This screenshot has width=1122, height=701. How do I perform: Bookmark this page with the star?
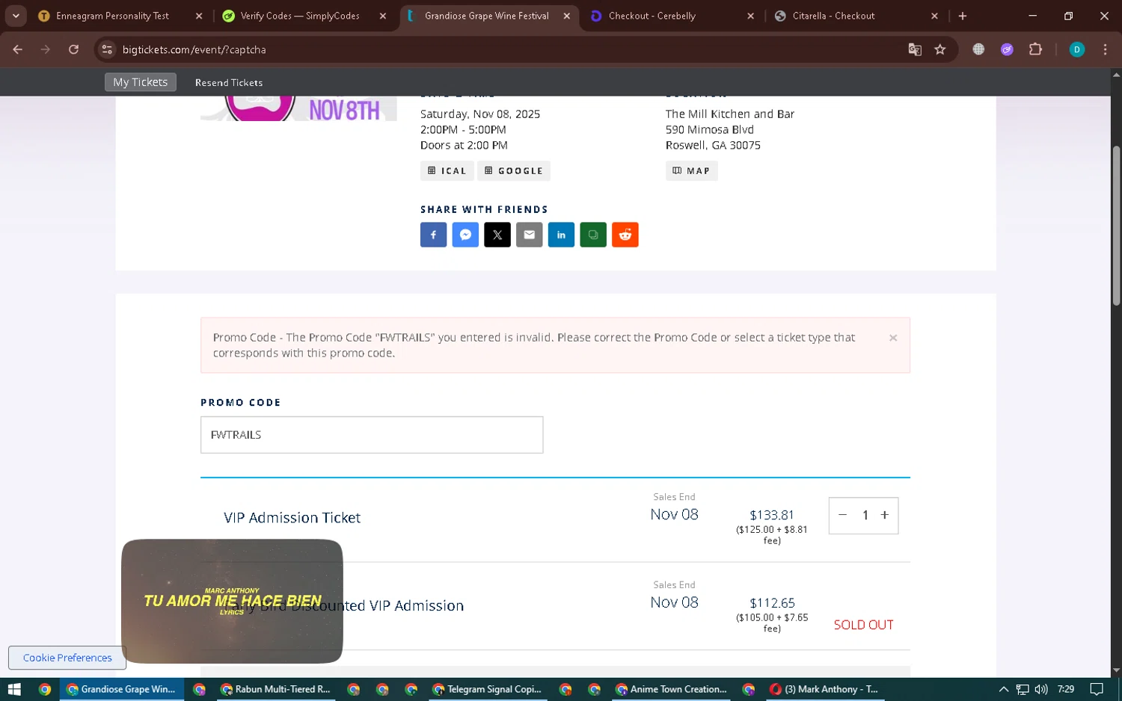pos(940,49)
